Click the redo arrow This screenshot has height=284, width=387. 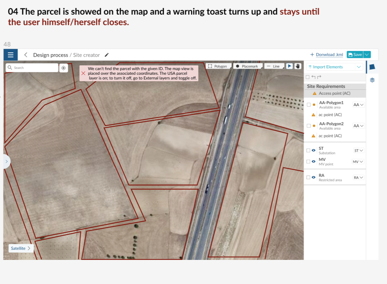pos(319,77)
